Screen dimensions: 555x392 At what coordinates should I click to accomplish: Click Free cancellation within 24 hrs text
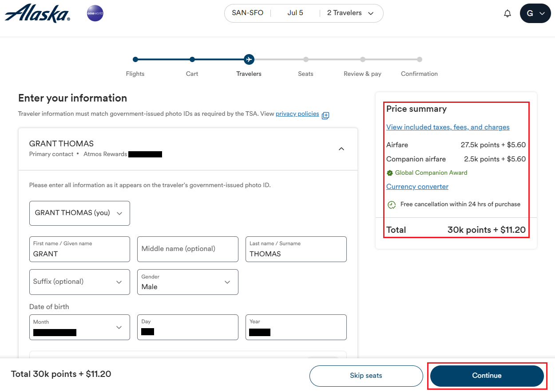(460, 204)
